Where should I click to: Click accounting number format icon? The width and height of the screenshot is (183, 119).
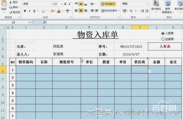[x=124, y=11]
